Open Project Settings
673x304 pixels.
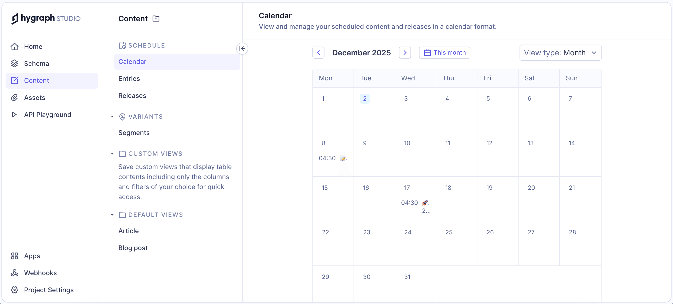49,290
